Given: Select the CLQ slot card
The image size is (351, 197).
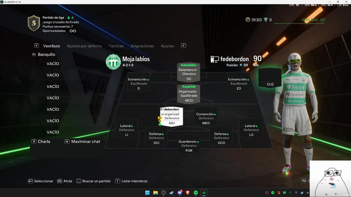Looking at the screenshot, I should (x=270, y=78).
